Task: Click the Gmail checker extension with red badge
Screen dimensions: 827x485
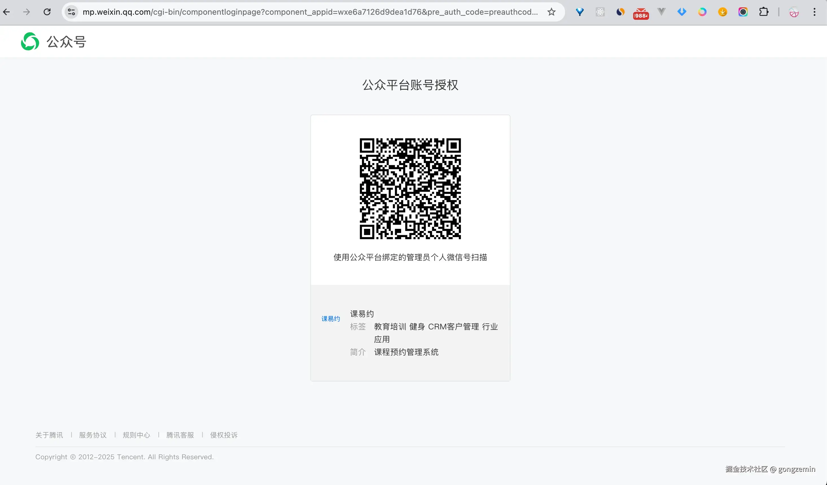Action: pyautogui.click(x=641, y=13)
